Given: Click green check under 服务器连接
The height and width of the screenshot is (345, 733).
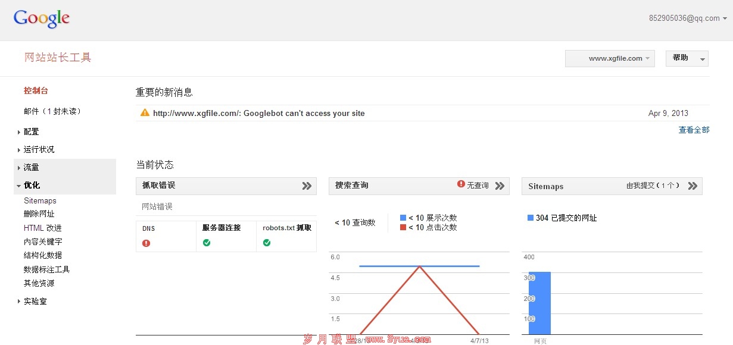Looking at the screenshot, I should click(x=207, y=243).
